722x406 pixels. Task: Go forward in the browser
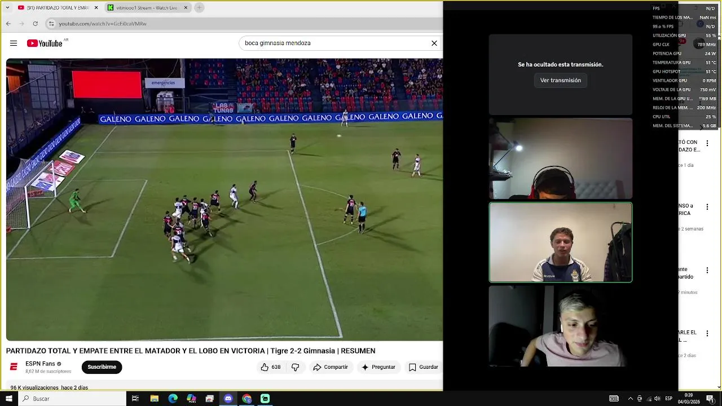pos(22,24)
